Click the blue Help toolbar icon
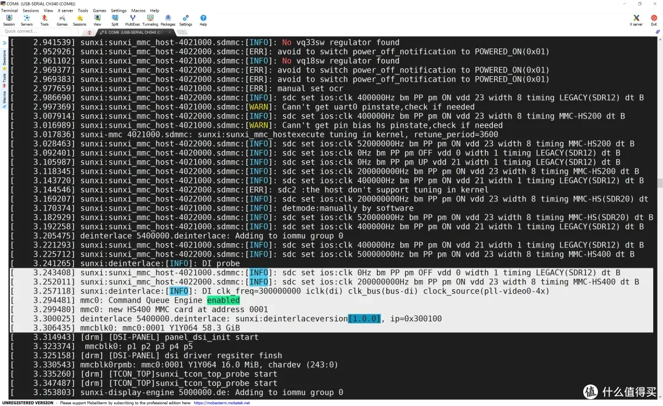Image resolution: width=663 pixels, height=406 pixels. [203, 20]
